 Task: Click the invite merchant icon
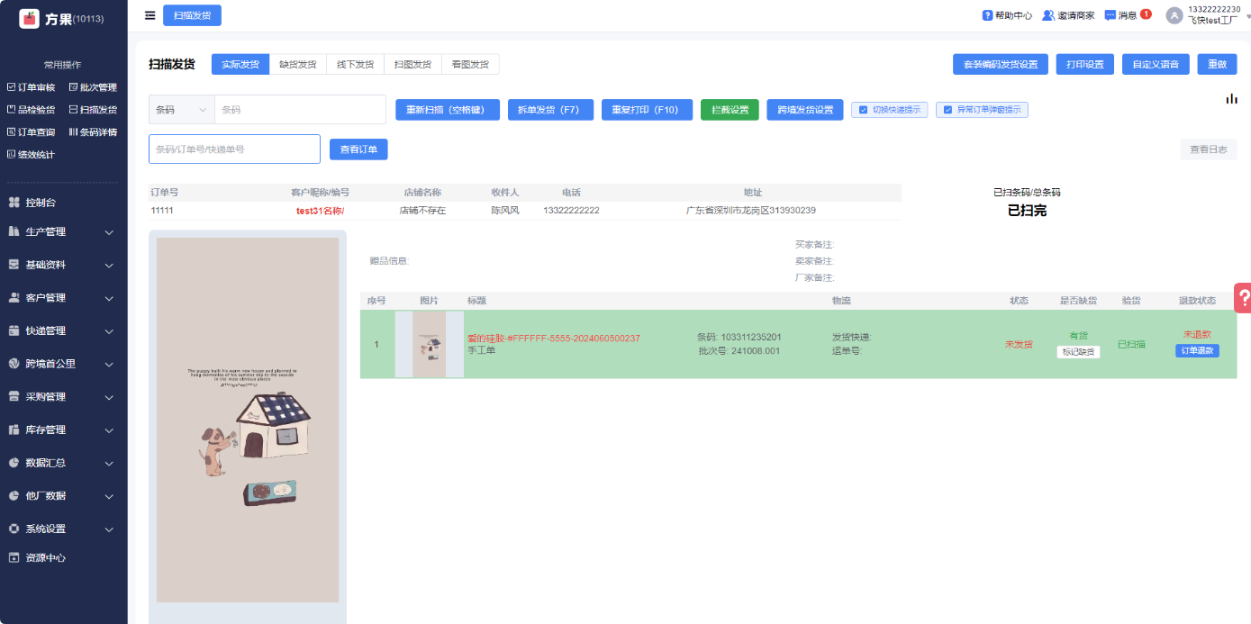point(1048,15)
